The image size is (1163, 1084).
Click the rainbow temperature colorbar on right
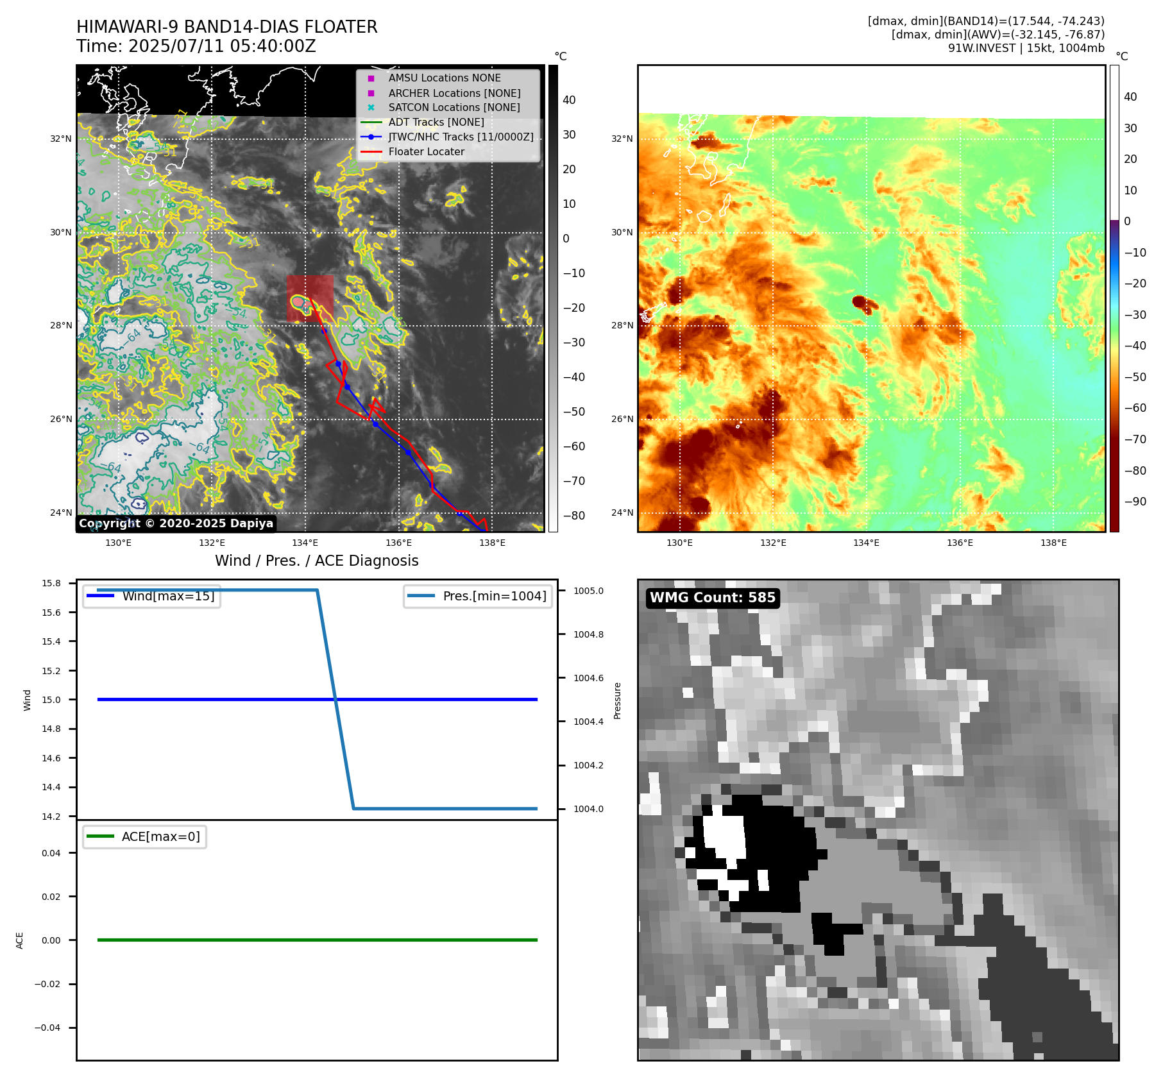pyautogui.click(x=1114, y=298)
